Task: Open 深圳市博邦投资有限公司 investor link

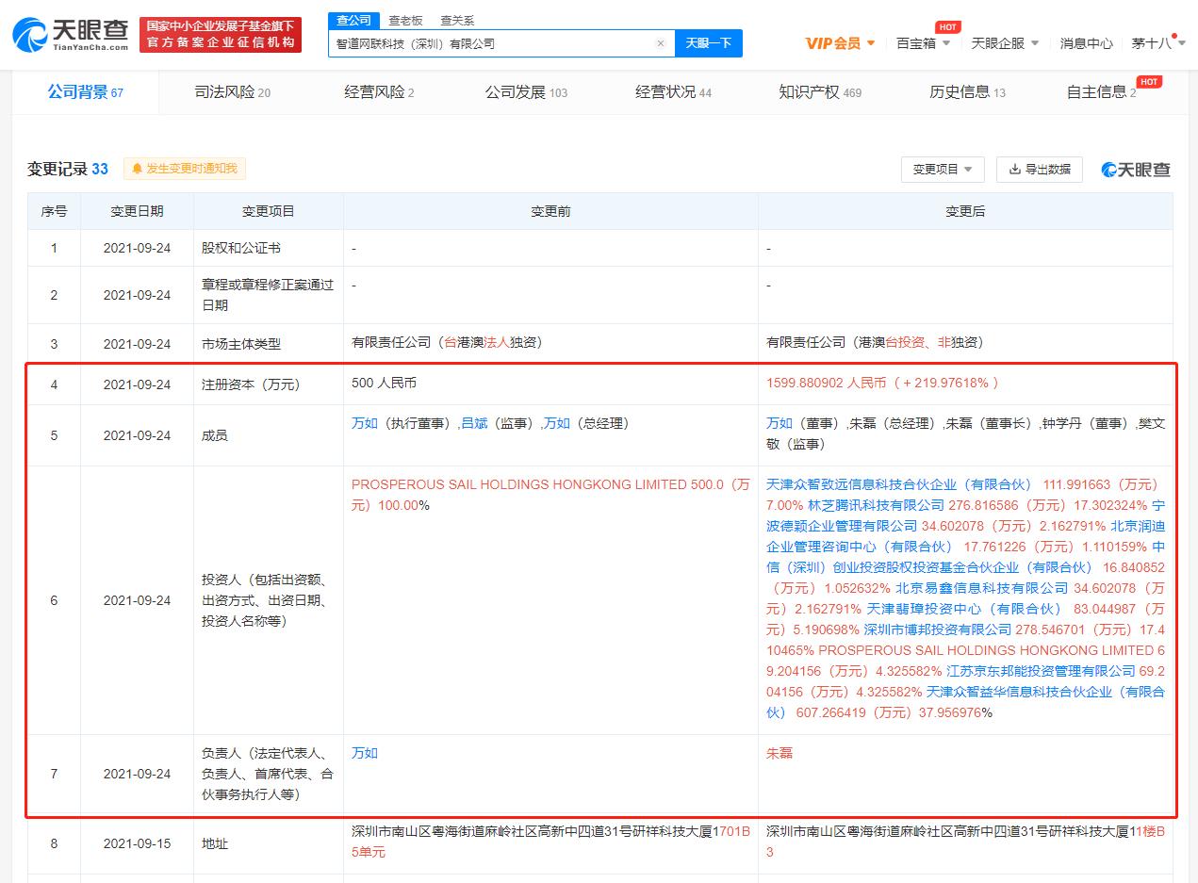Action: [938, 630]
